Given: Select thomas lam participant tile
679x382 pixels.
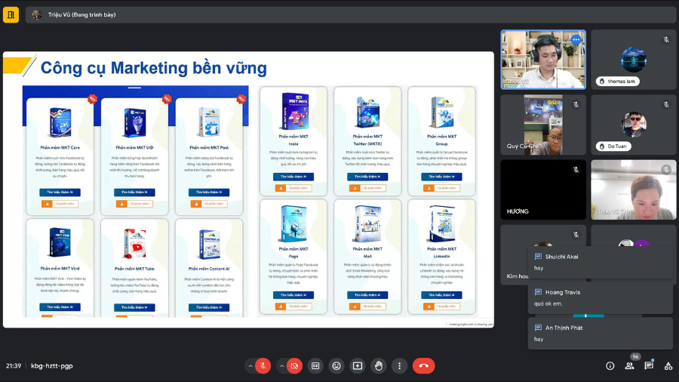Looking at the screenshot, I should tap(634, 60).
